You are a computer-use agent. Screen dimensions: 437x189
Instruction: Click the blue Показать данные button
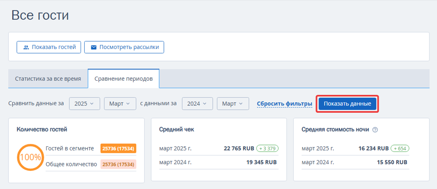click(347, 103)
